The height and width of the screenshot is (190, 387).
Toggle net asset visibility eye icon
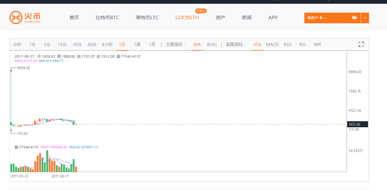354,18
